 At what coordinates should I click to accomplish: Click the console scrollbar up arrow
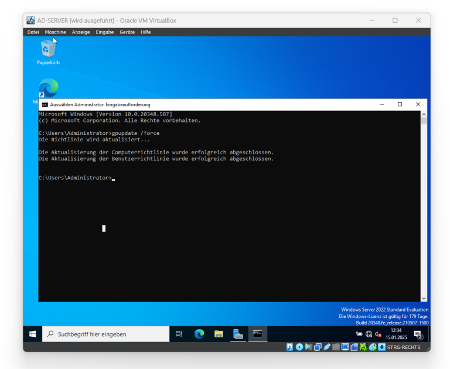point(424,114)
